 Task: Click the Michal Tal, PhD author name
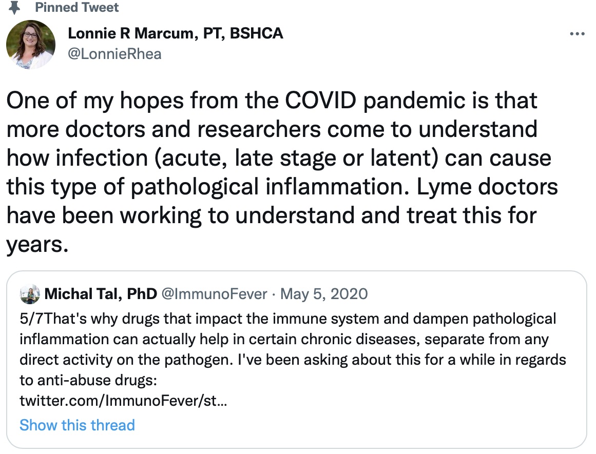[101, 294]
